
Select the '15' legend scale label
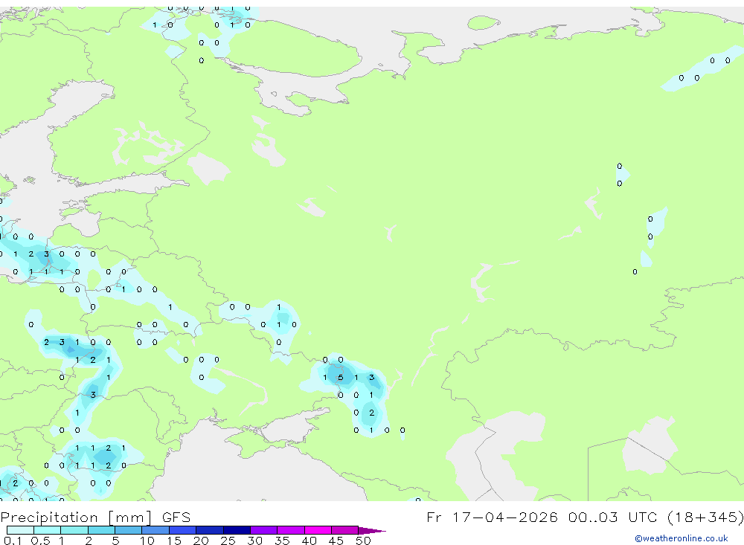(x=174, y=541)
